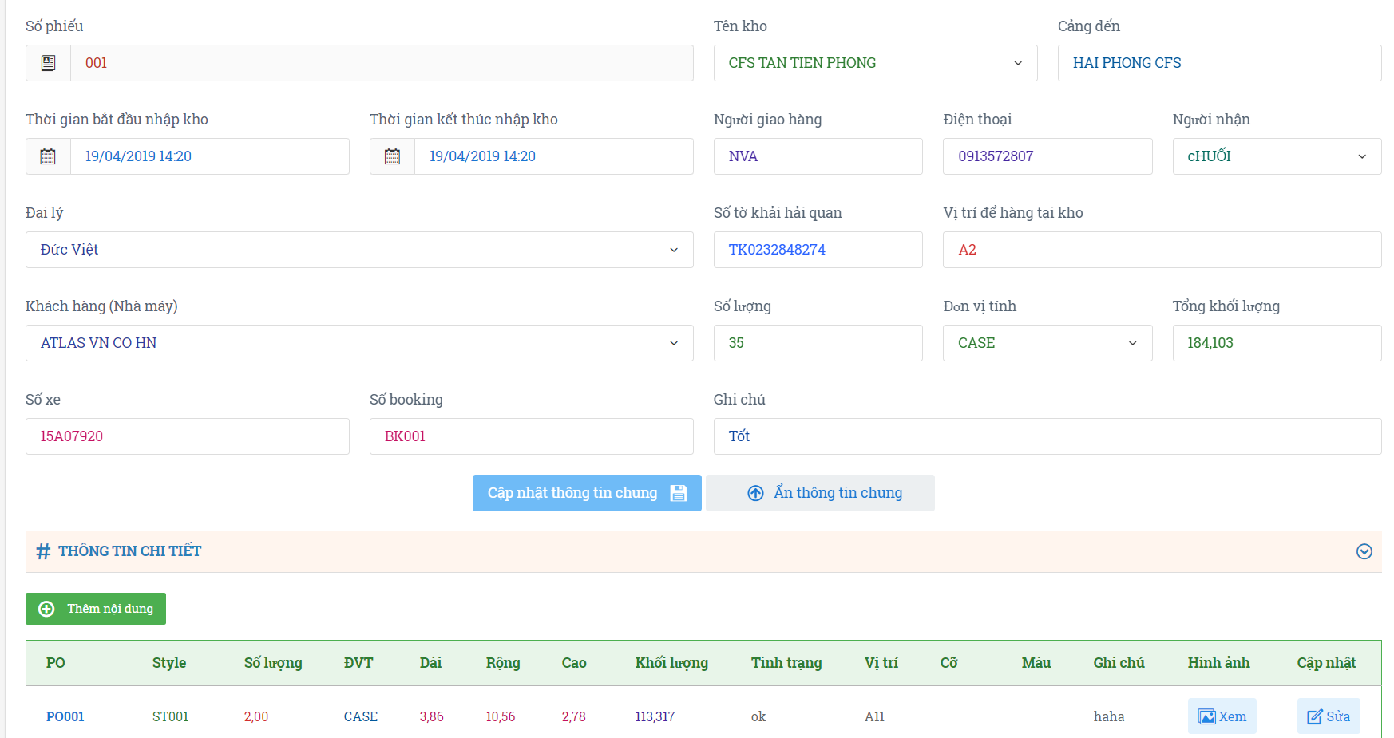The image size is (1394, 738).
Task: Open the start time calendar icon
Action: click(48, 156)
